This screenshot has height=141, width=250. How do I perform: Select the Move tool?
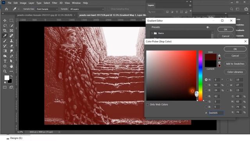tap(5, 20)
